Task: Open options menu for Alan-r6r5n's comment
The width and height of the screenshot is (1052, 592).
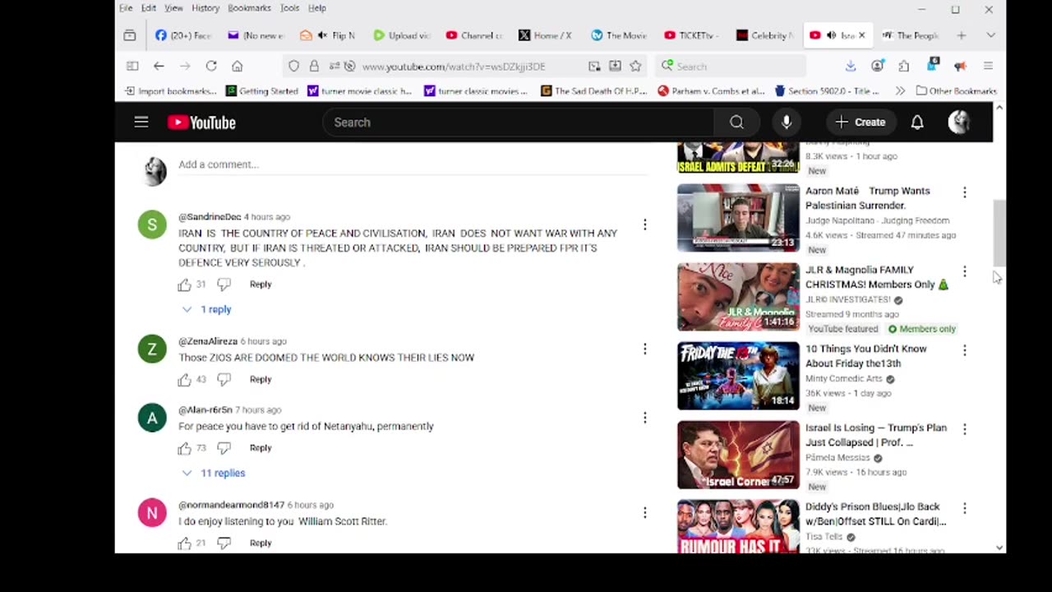Action: 645,418
